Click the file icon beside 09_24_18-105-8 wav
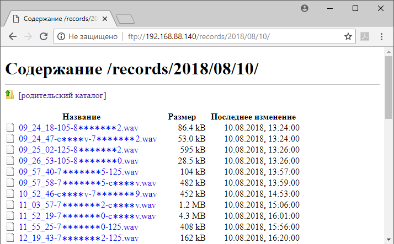Screen dimensions: 394x244 pyautogui.click(x=9, y=128)
